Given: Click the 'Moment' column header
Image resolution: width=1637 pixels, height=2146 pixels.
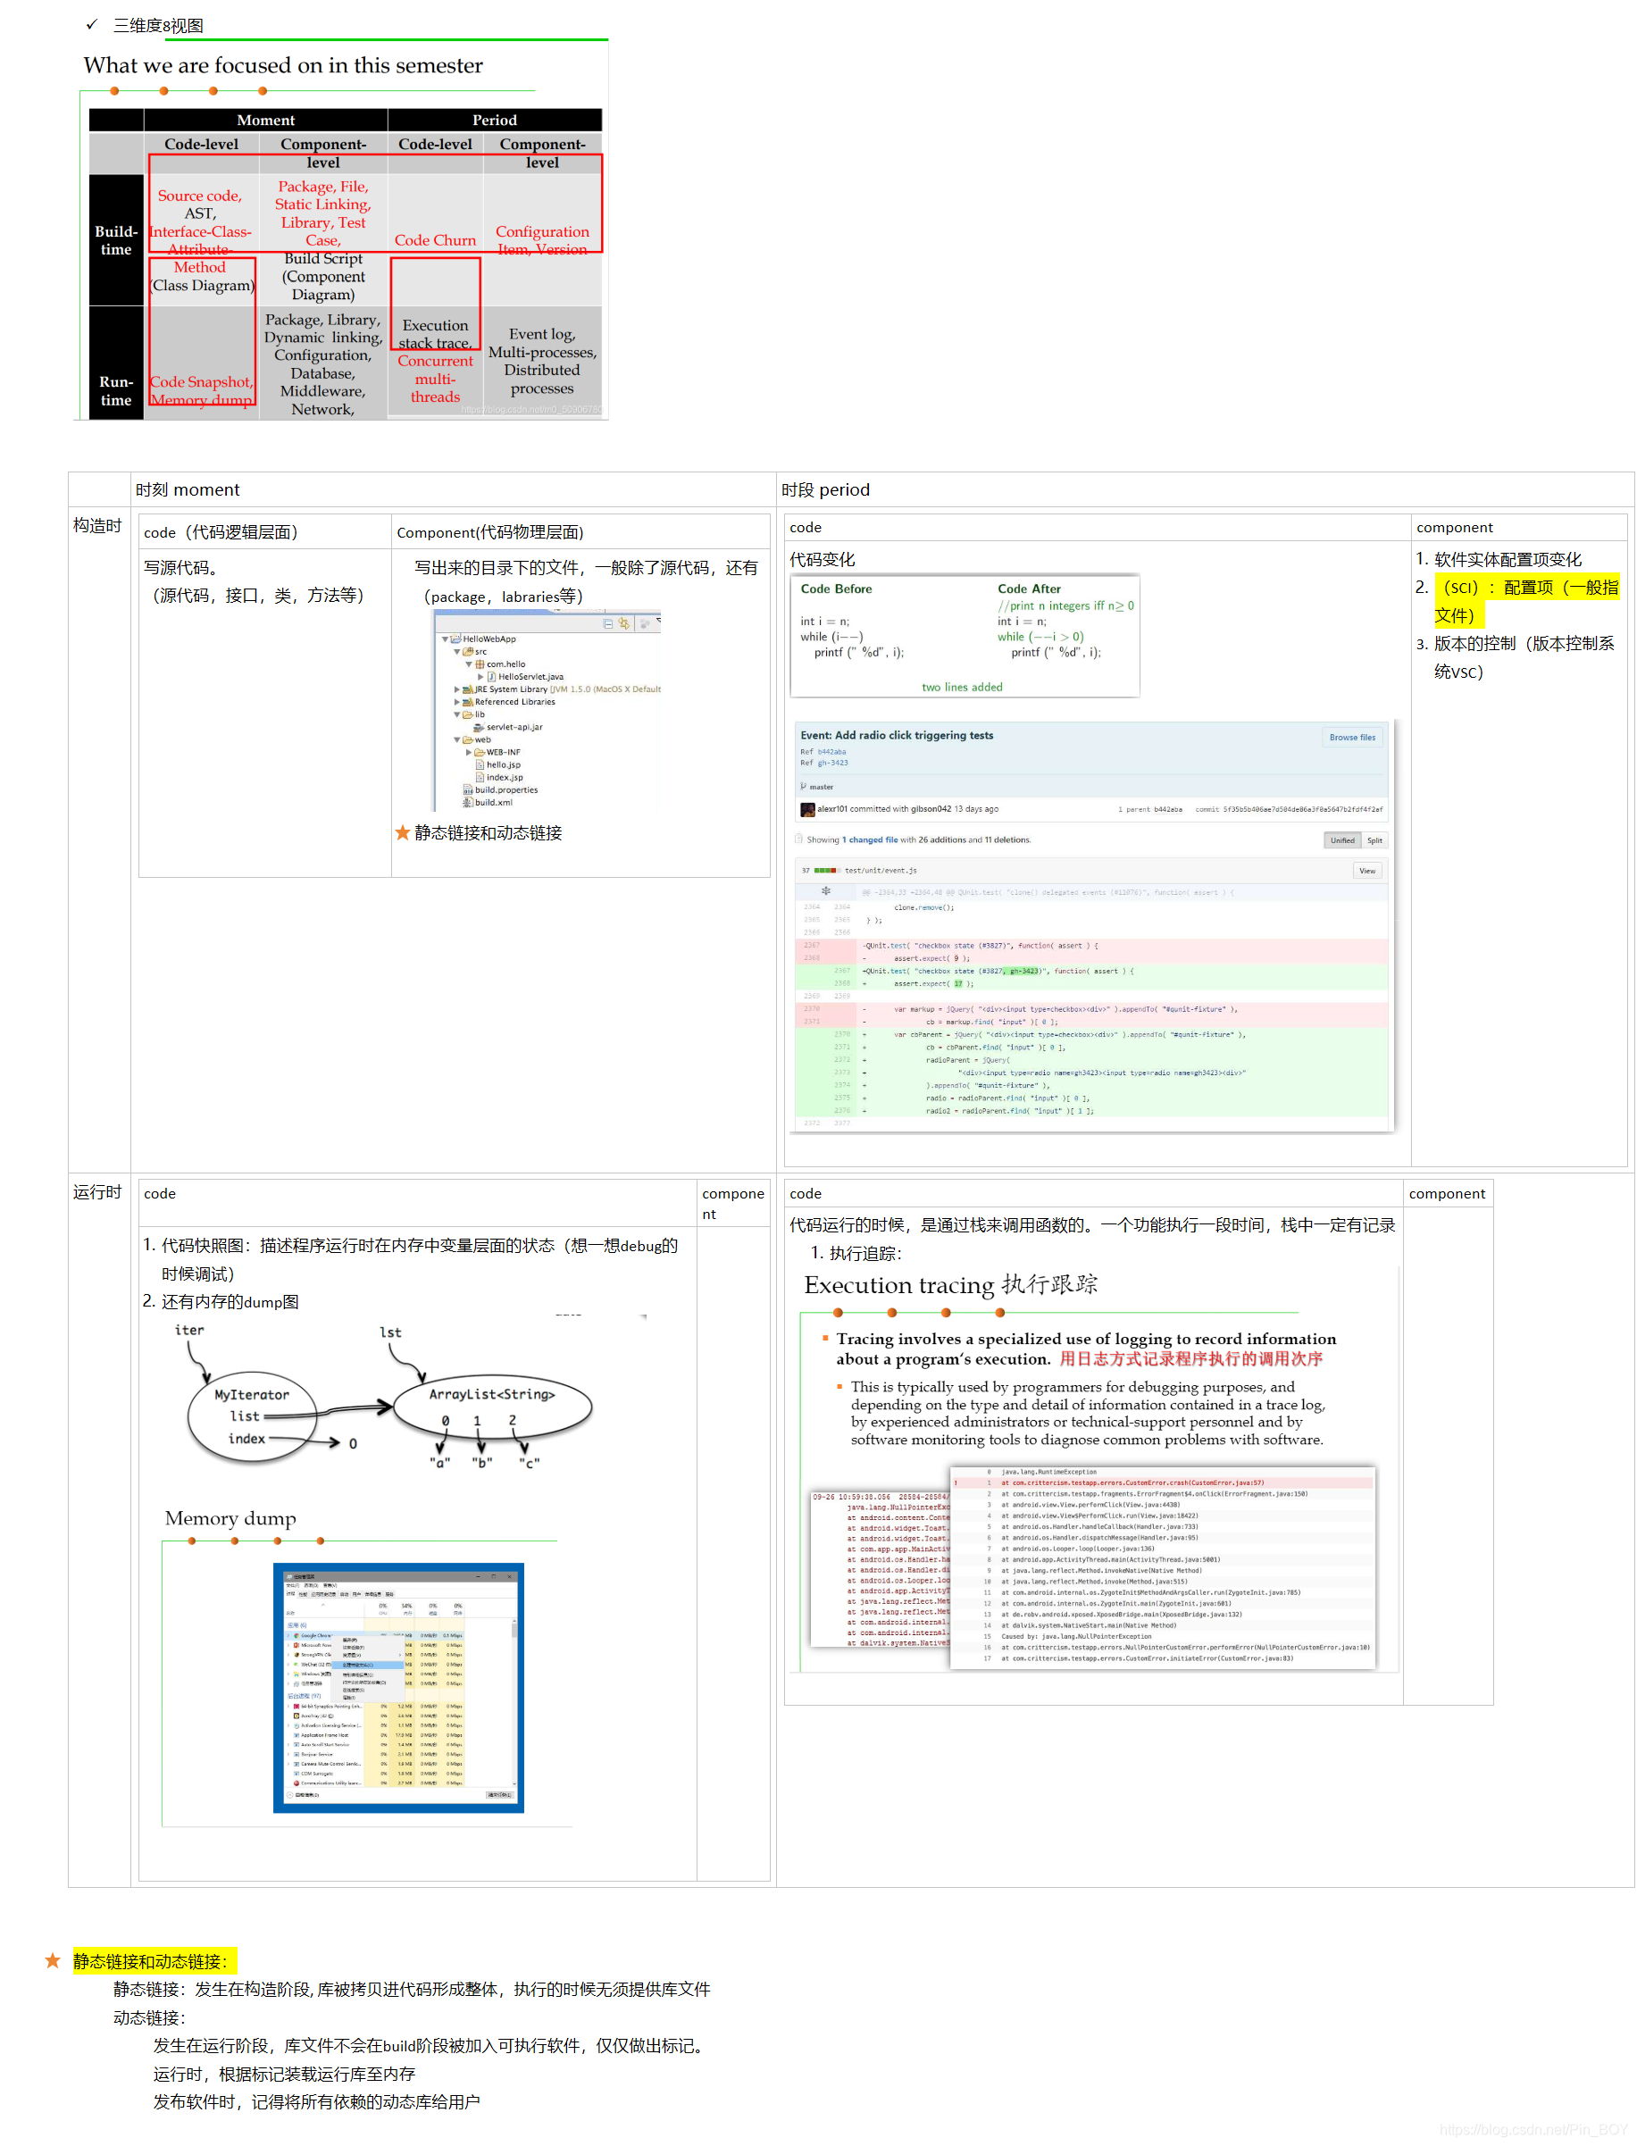Looking at the screenshot, I should [265, 120].
